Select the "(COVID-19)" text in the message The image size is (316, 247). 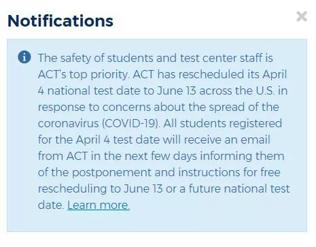[131, 123]
